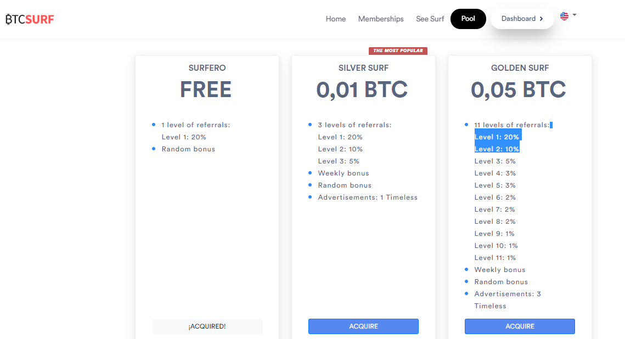Viewport: 625px width, 339px height.
Task: Acquire the Silver Surf membership
Action: 363,326
